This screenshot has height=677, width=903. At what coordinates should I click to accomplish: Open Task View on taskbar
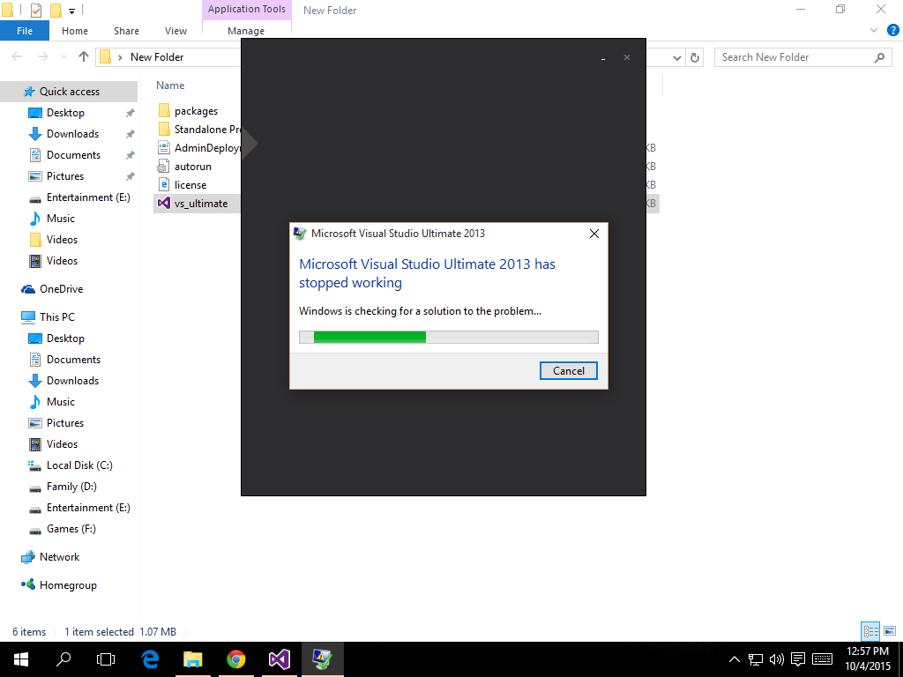point(106,659)
